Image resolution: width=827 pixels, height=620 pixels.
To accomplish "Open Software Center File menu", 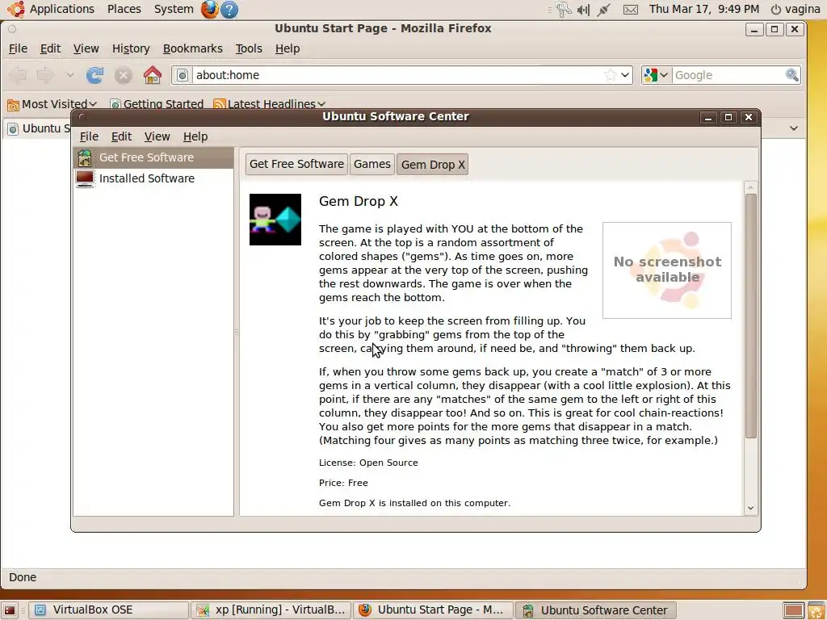I will 89,136.
